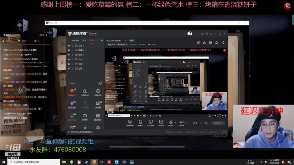Expand the microphone dropdown arrow
The height and width of the screenshot is (165, 294).
click(x=175, y=122)
